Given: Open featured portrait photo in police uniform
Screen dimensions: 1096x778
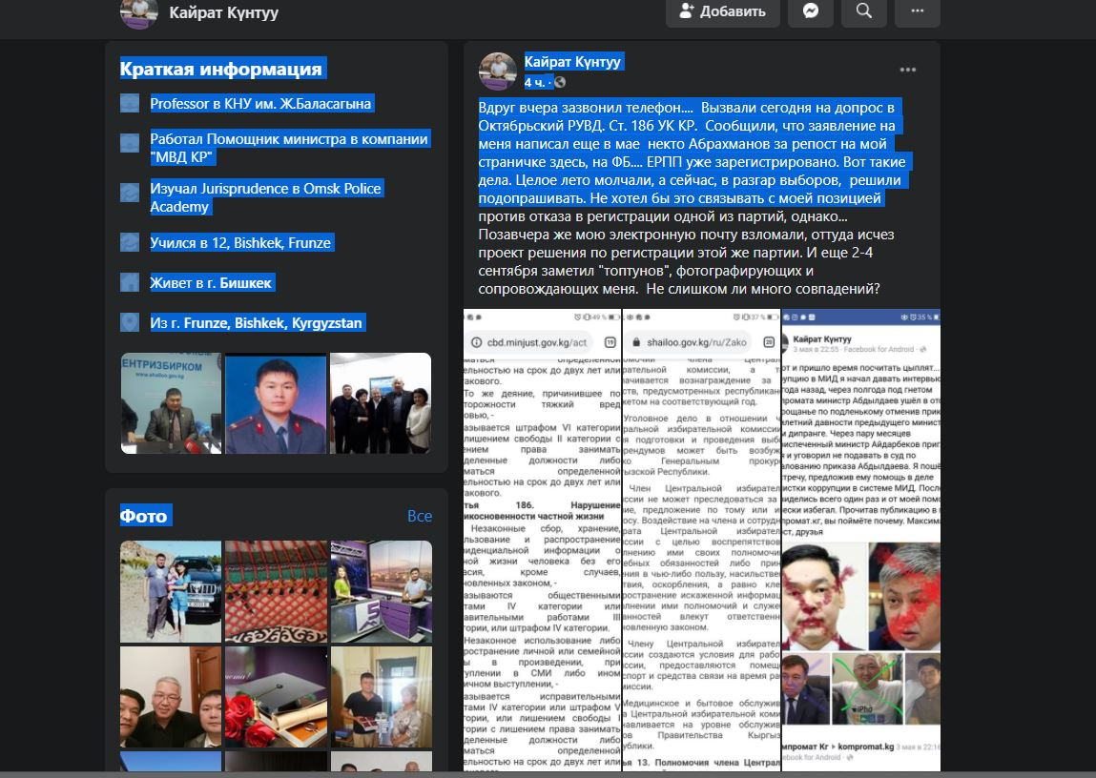Looking at the screenshot, I should pos(276,403).
